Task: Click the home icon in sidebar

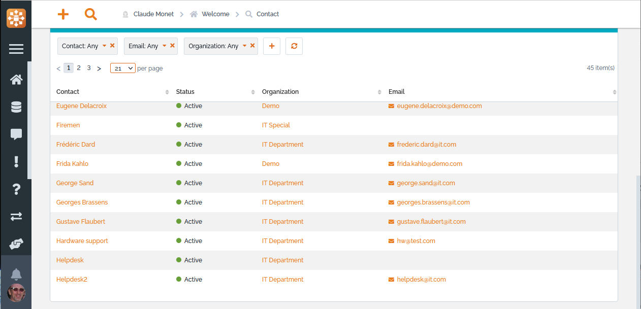Action: tap(16, 79)
